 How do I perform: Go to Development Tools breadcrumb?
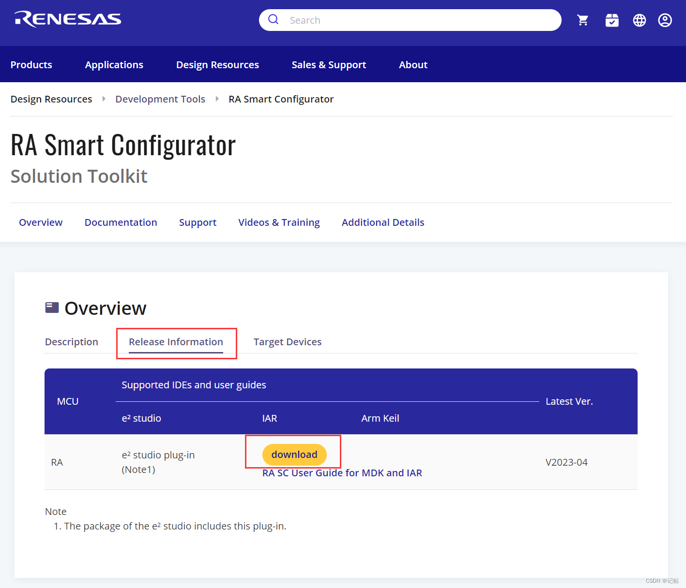pyautogui.click(x=160, y=99)
